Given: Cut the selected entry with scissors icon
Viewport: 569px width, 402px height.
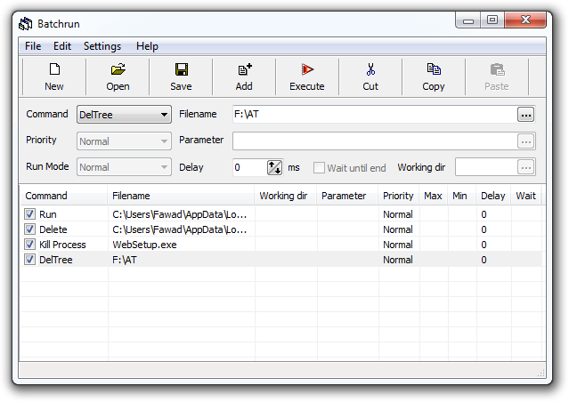Looking at the screenshot, I should (370, 68).
